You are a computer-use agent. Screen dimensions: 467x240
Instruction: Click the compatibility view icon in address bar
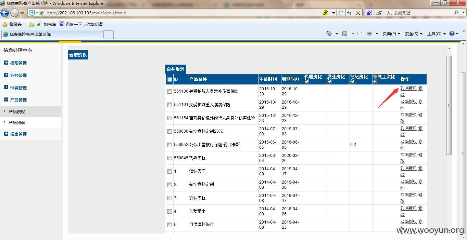(x=341, y=13)
